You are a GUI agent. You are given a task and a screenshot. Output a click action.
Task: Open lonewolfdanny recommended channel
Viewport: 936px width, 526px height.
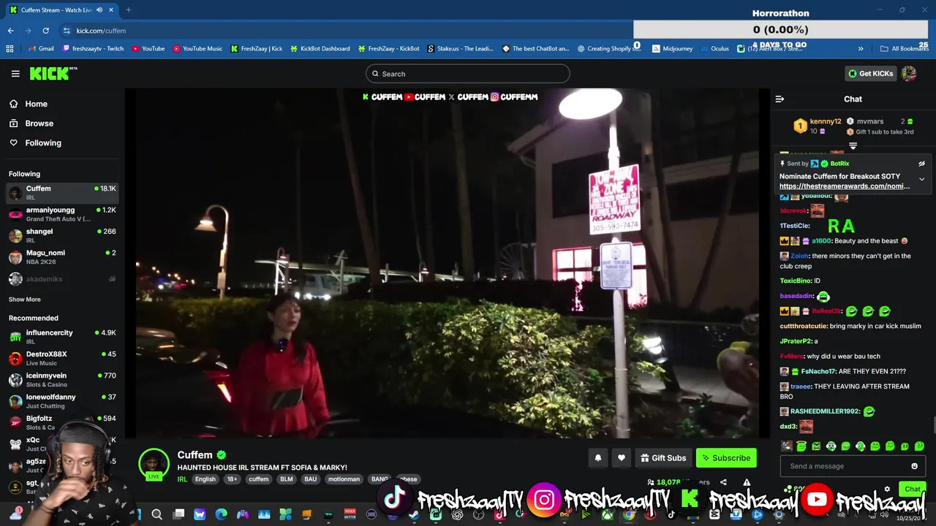pos(62,401)
